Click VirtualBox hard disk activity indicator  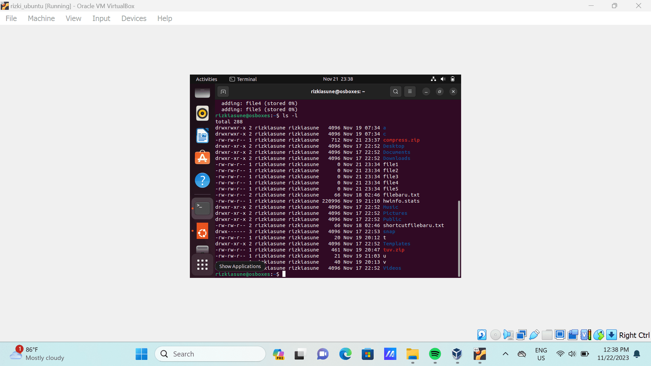pos(482,335)
